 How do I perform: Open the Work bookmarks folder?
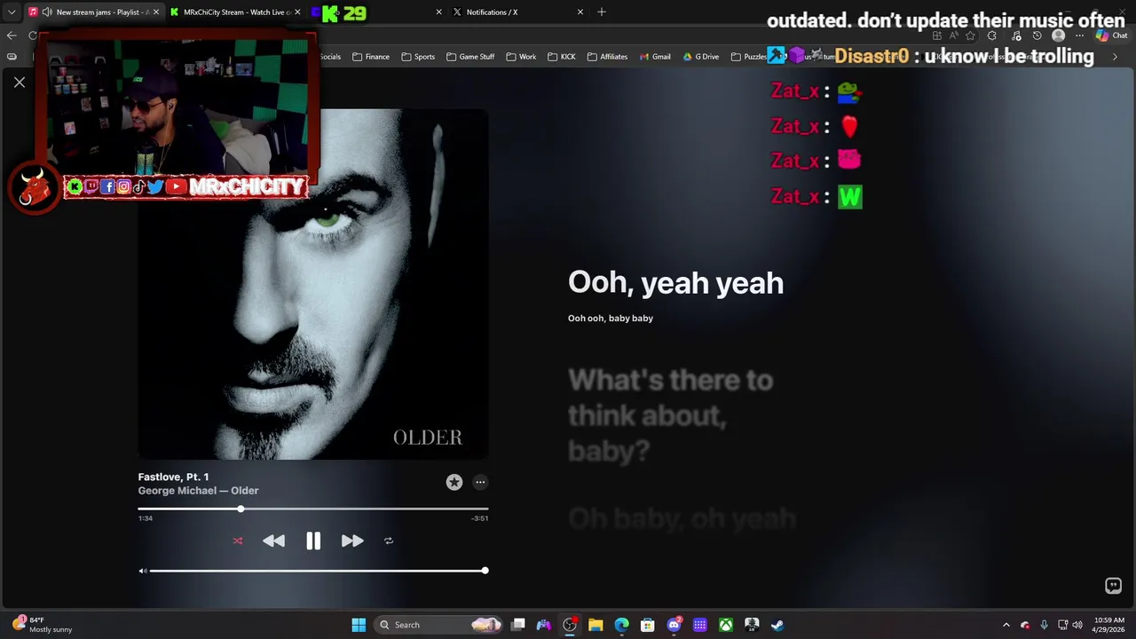(x=521, y=57)
